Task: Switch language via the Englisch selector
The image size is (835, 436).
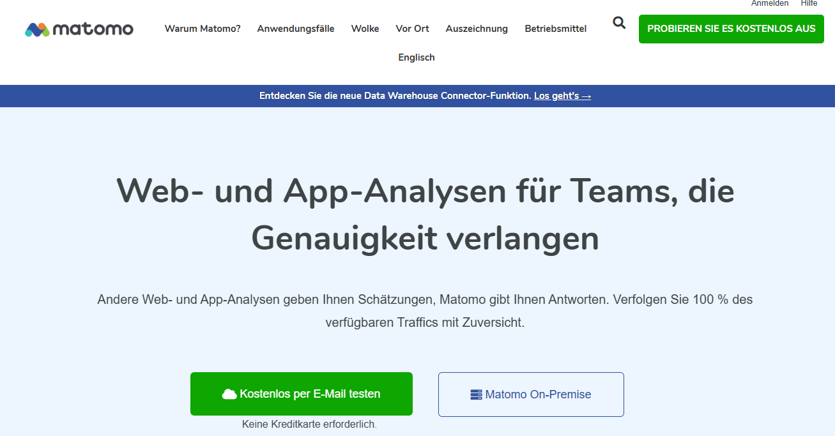Action: click(x=416, y=57)
